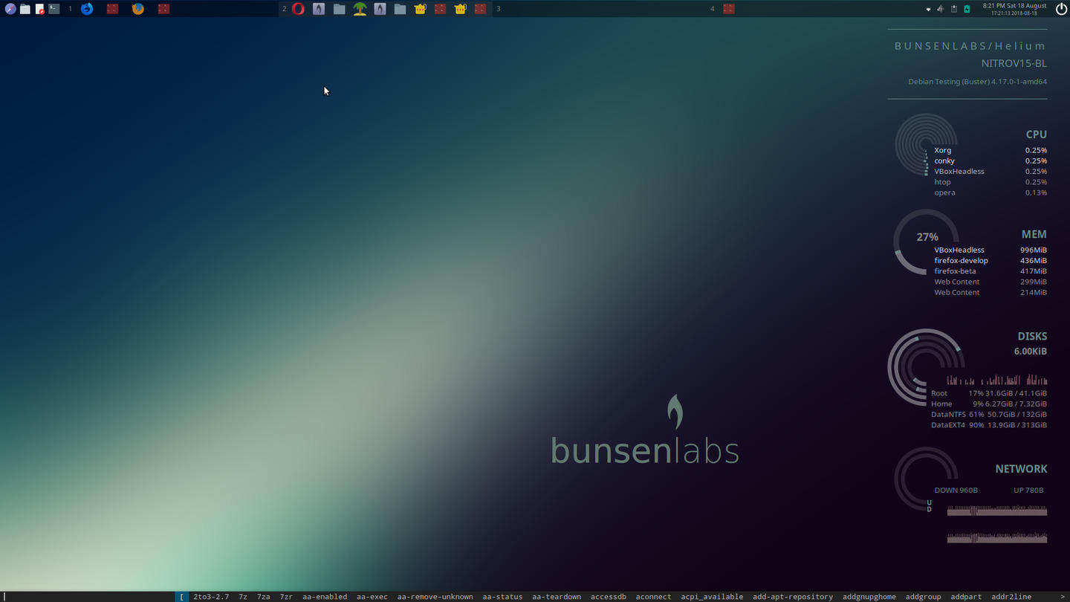Click the dmenu next-page '>' arrow
This screenshot has width=1070, height=602.
click(x=1062, y=597)
